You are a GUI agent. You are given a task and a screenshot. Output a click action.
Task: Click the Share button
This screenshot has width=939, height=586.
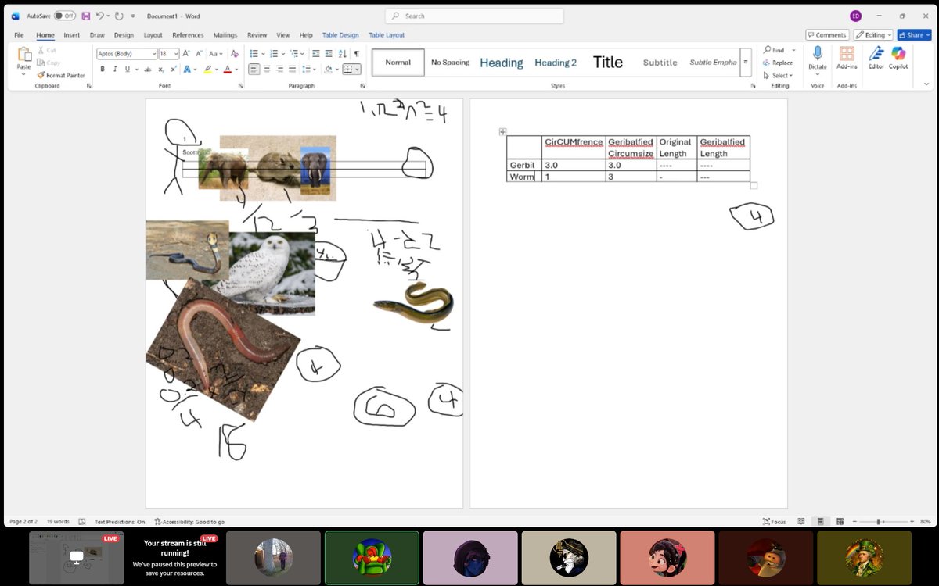(914, 35)
